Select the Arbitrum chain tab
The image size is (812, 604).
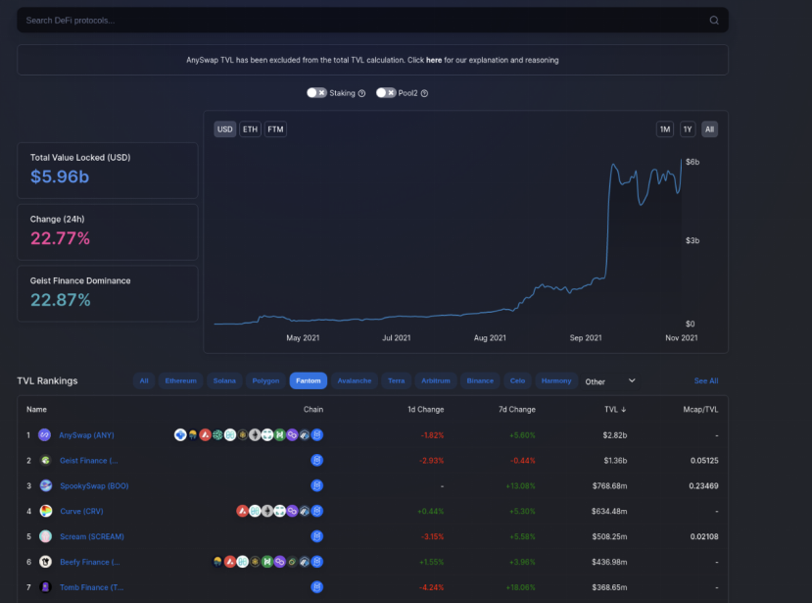coord(436,380)
